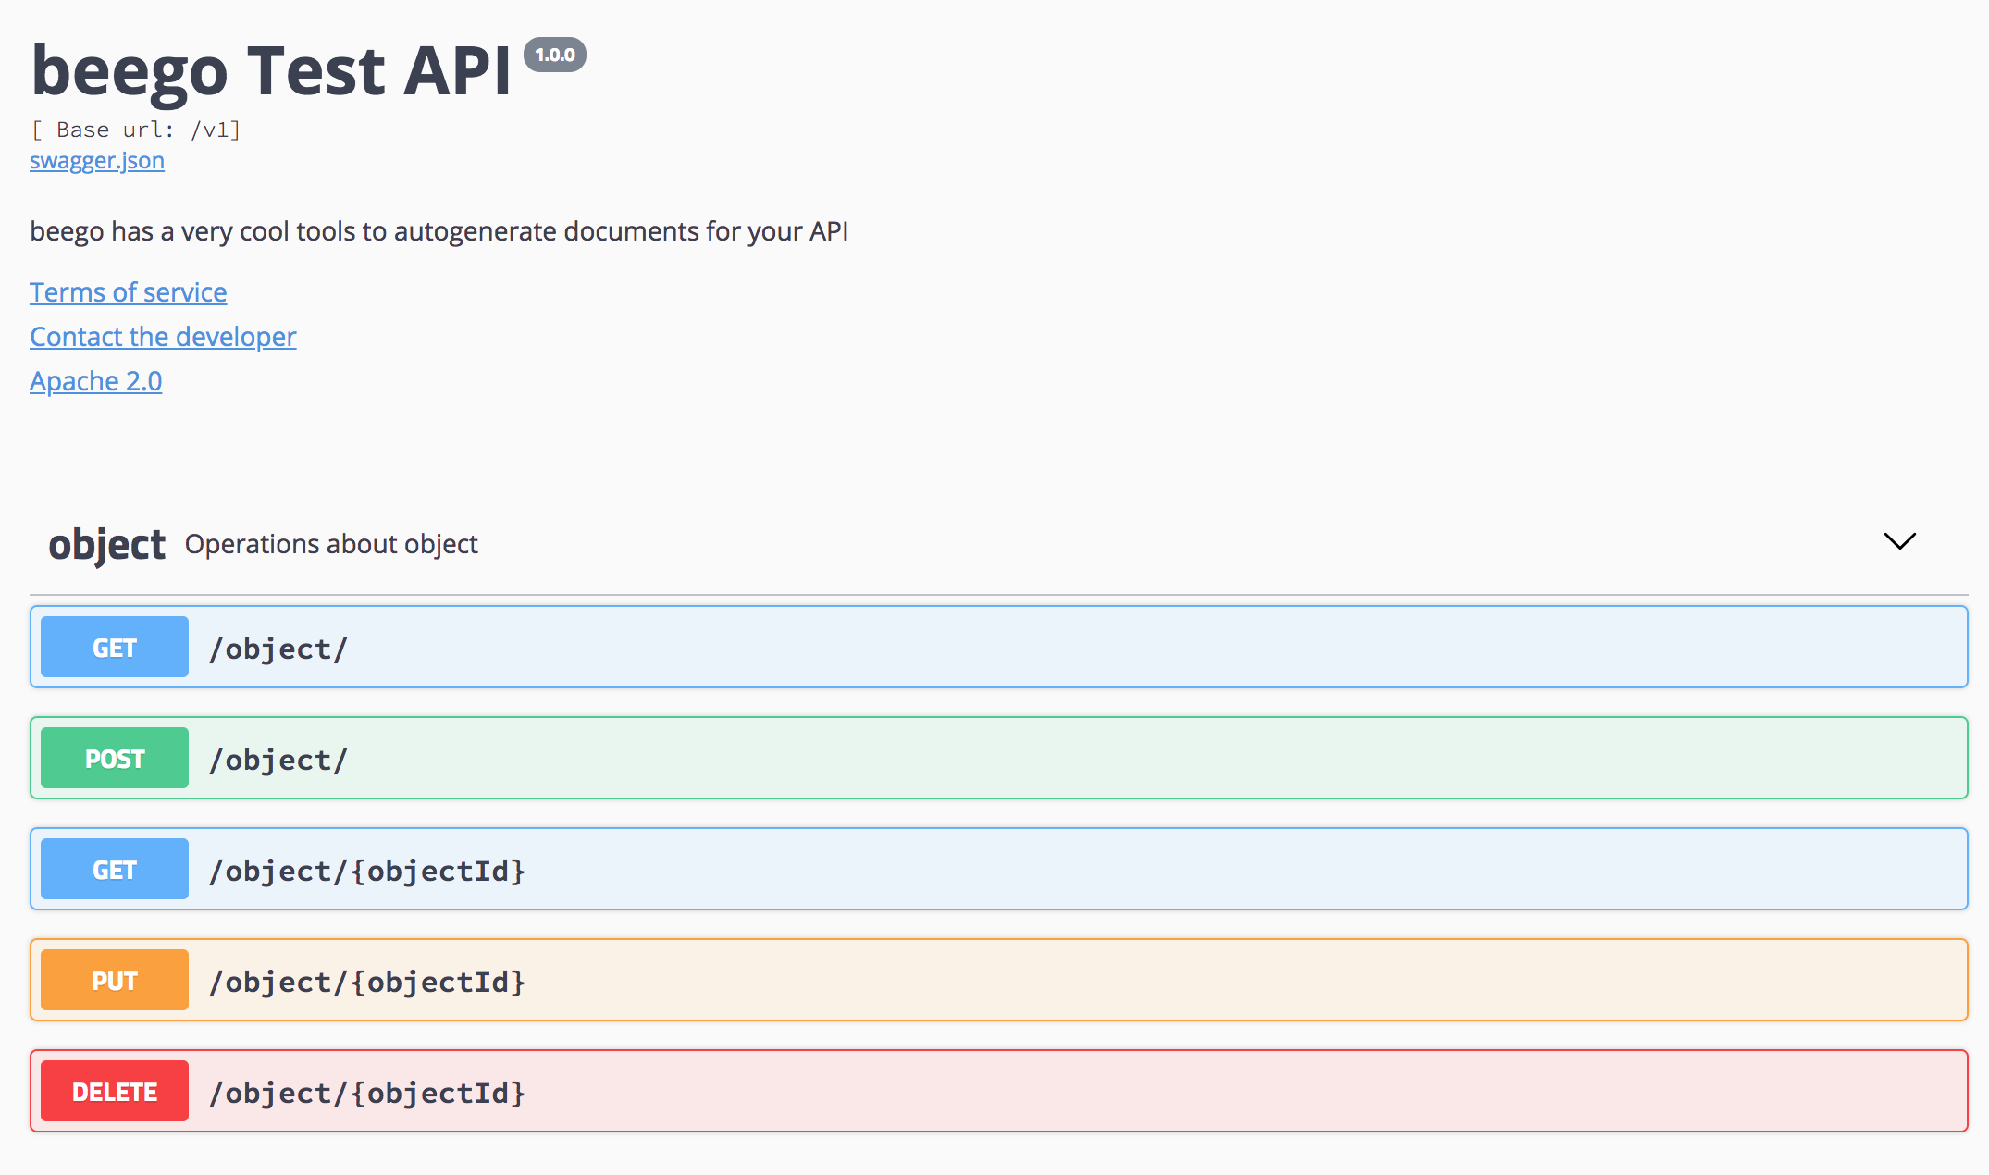Click the object tag heading
The width and height of the screenshot is (1989, 1175).
pyautogui.click(x=107, y=544)
